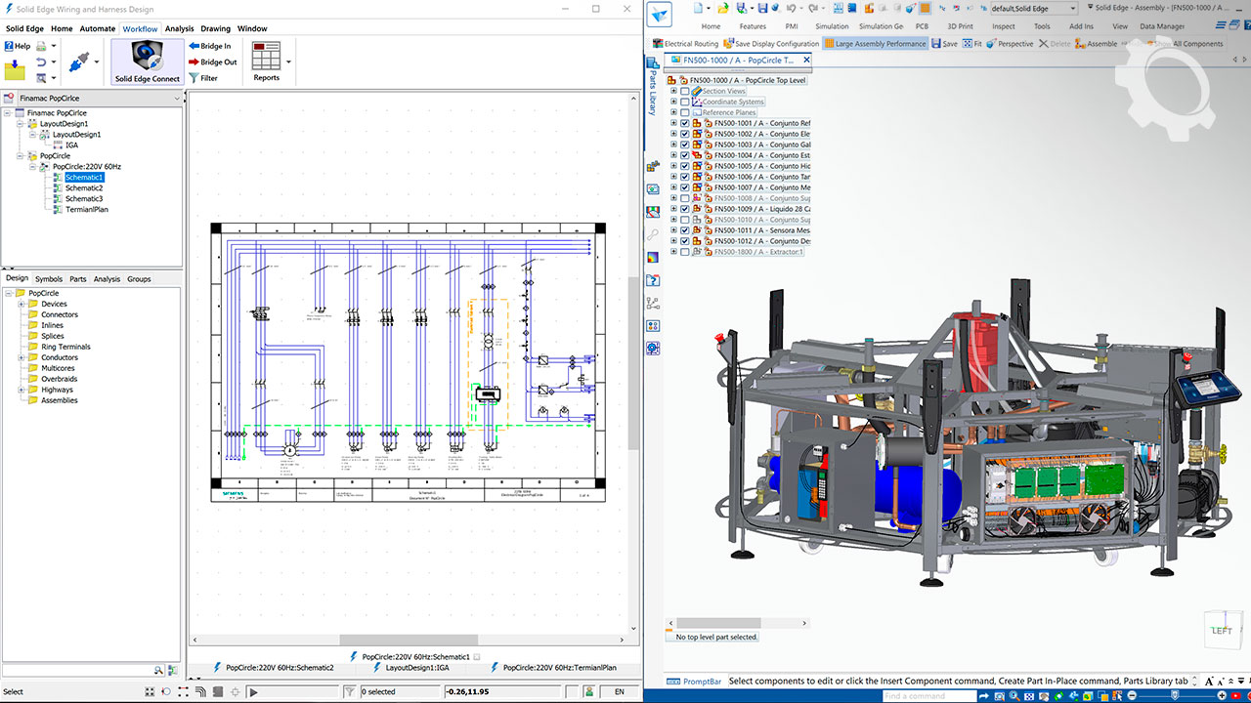Expand the FN500-1004 assembly node
Viewport: 1251px width, 703px height.
(x=673, y=155)
